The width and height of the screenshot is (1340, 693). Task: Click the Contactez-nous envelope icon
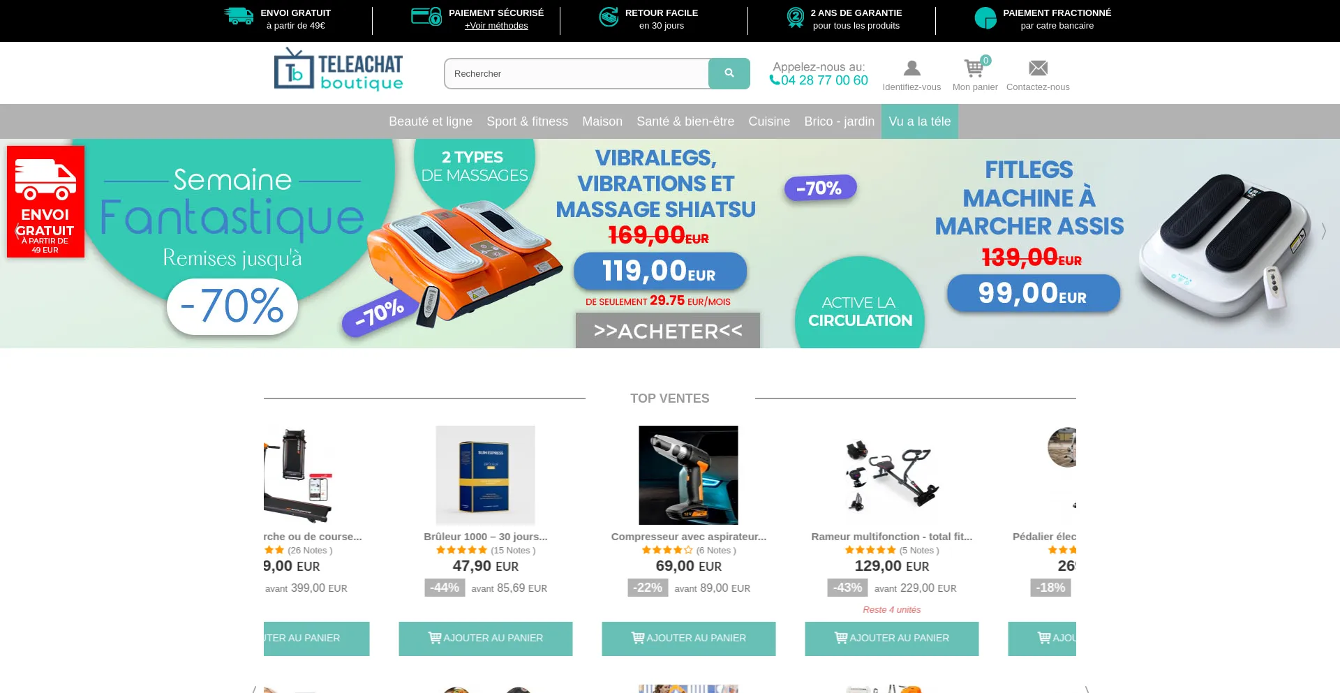pos(1038,68)
